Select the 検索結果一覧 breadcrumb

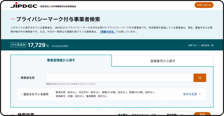207,45
